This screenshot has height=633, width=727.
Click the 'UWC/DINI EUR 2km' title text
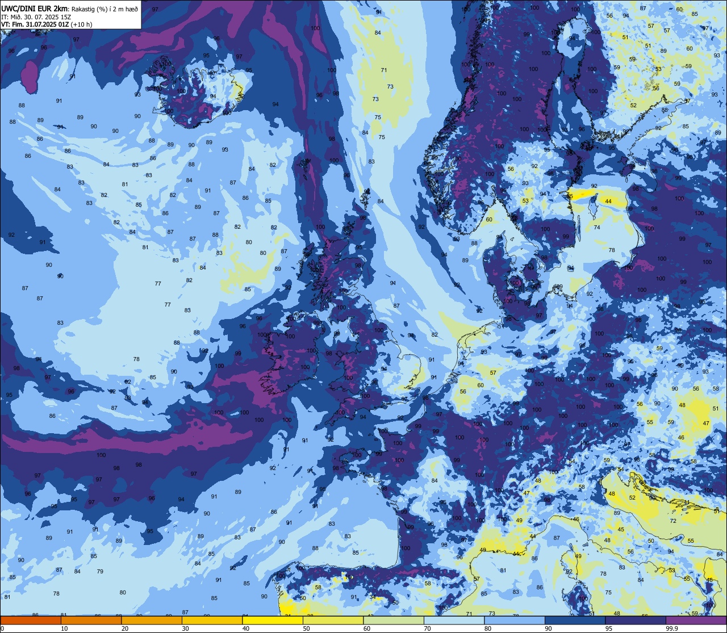[34, 9]
